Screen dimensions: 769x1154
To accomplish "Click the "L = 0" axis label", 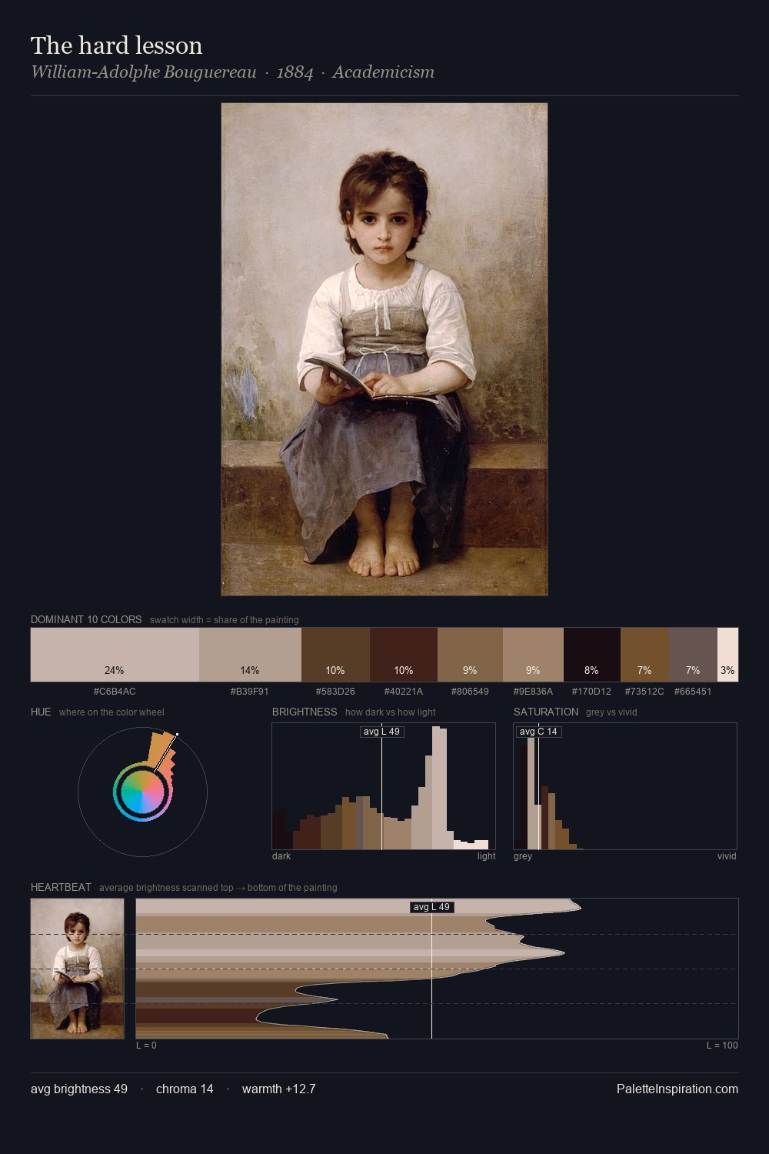I will [146, 1046].
